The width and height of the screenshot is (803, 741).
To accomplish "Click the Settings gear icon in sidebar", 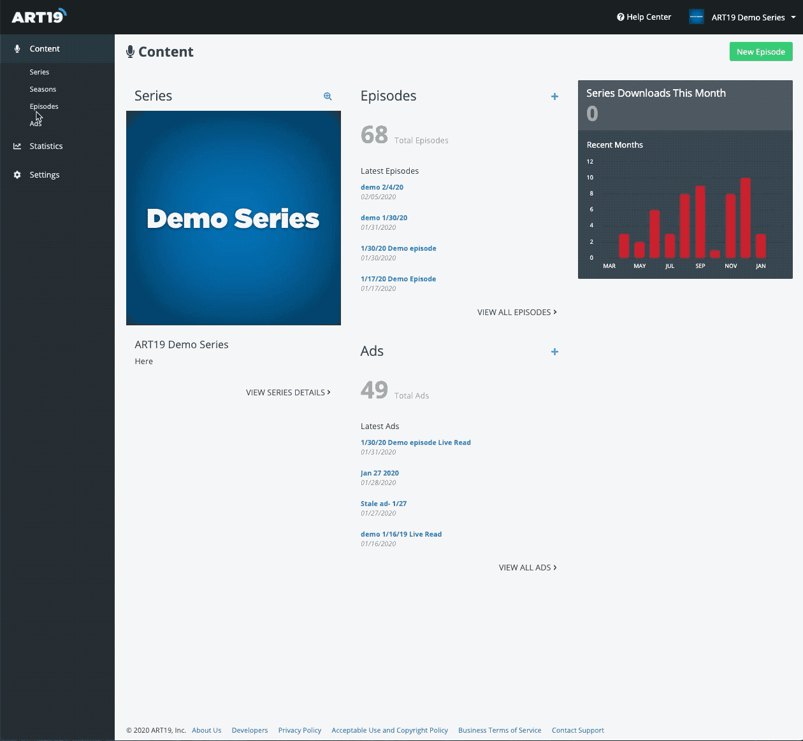I will point(17,175).
